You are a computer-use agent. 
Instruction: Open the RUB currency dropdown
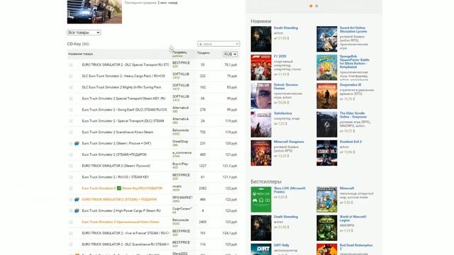(230, 54)
